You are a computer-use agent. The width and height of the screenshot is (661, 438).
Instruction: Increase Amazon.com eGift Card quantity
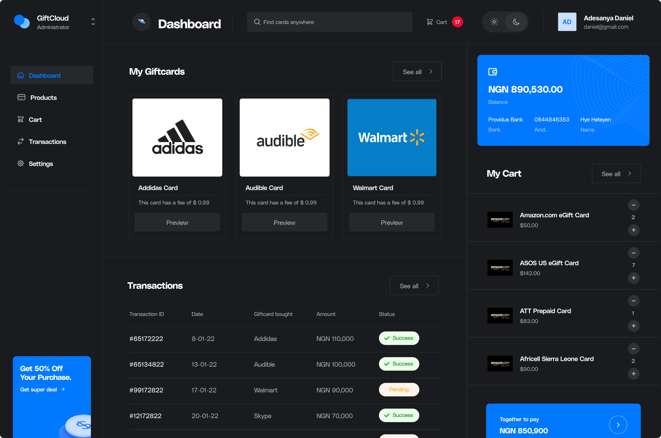[633, 230]
